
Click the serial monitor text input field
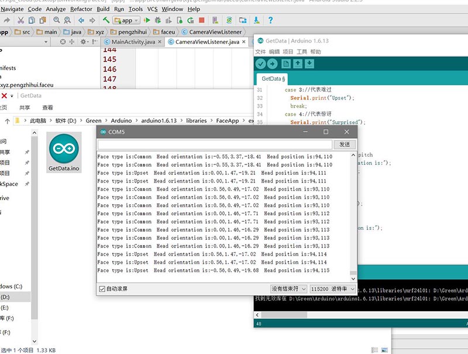[214, 145]
